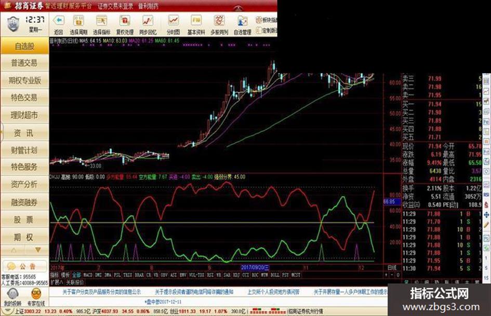491x316 pixels.
Task: Open the 选择指标 indicator chooser icon
Action: pos(101,21)
